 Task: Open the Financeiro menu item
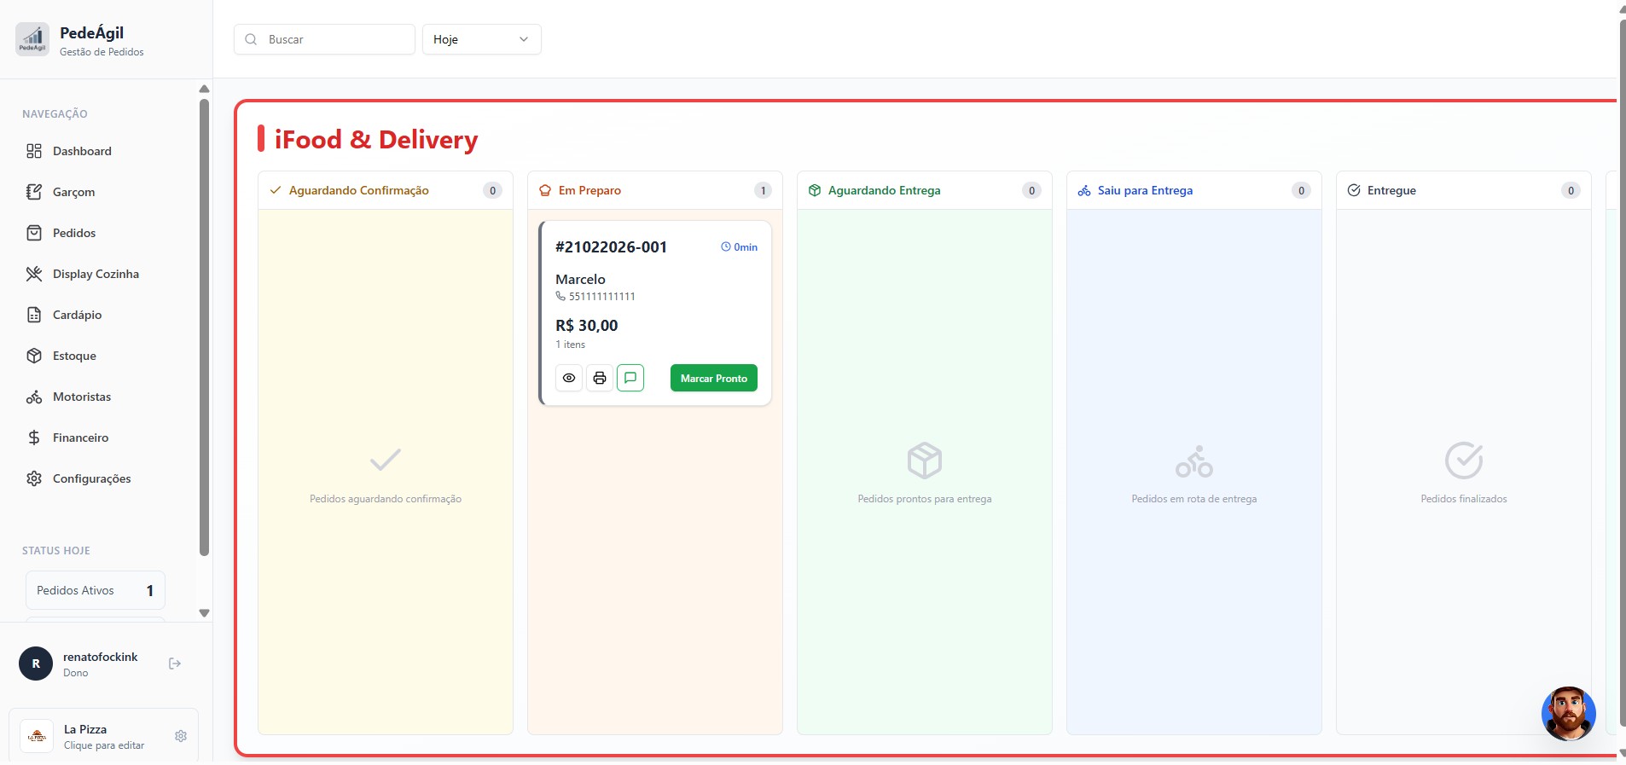[80, 438]
